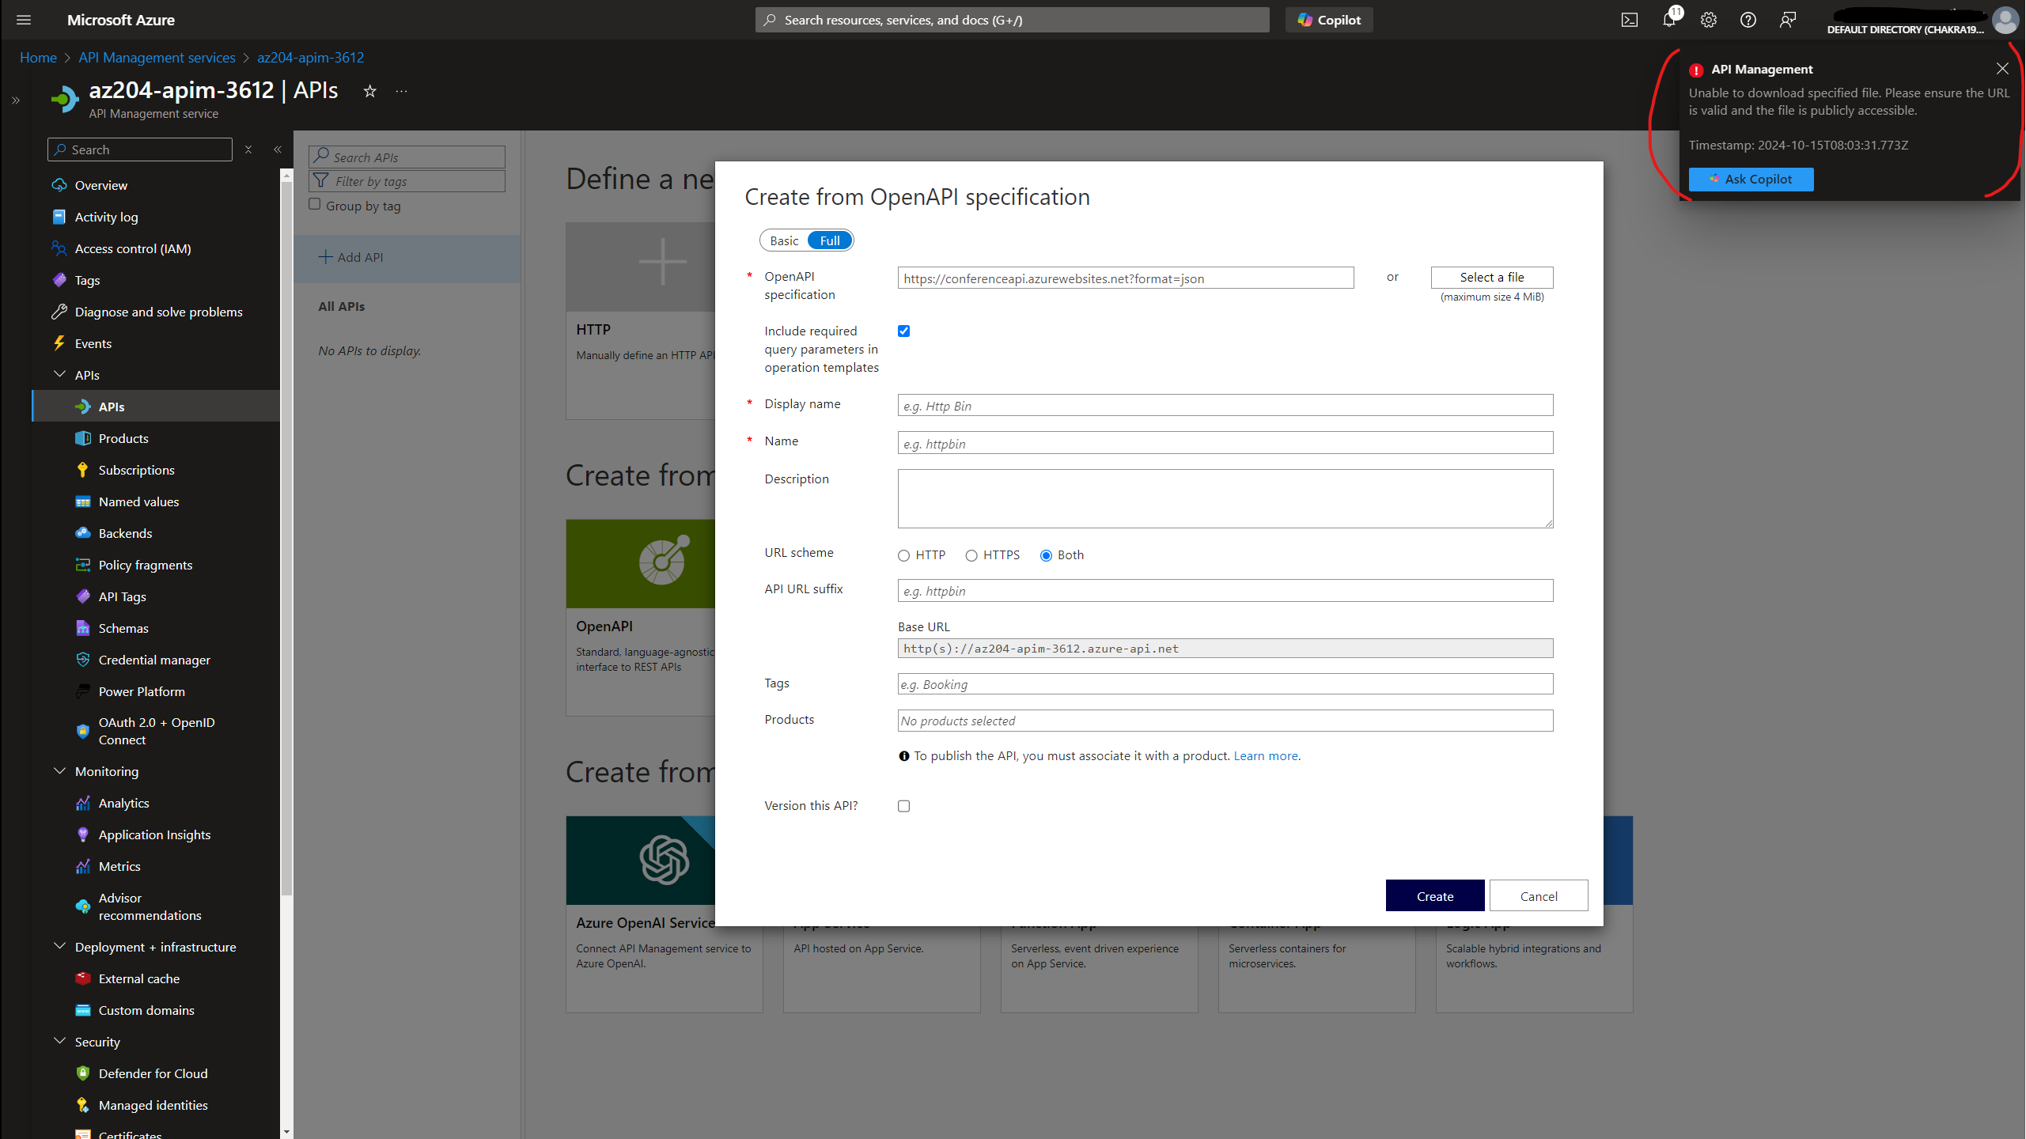
Task: Uncheck Include required query parameters checkbox
Action: point(903,331)
